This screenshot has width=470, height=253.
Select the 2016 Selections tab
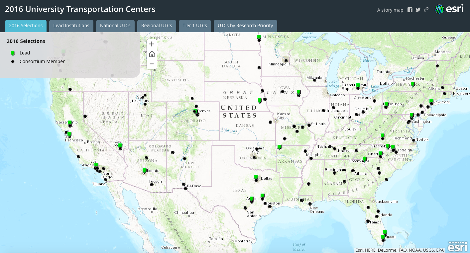point(26,26)
